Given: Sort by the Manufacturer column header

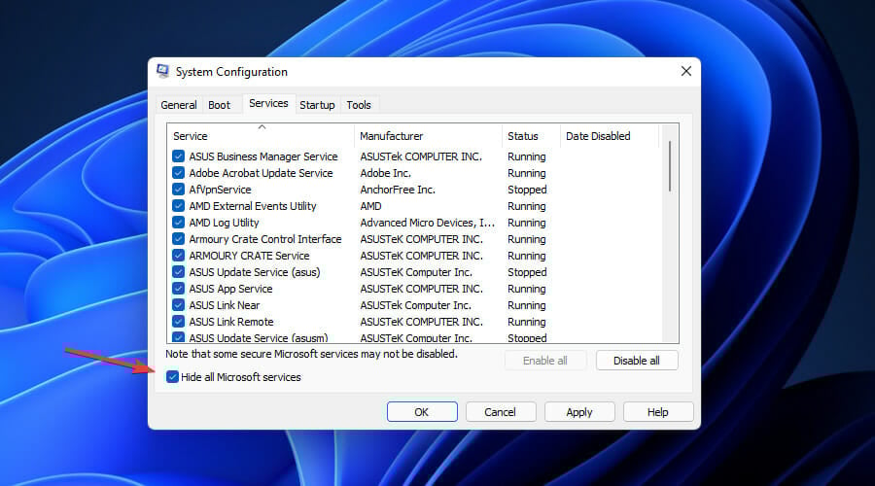Looking at the screenshot, I should [x=428, y=136].
